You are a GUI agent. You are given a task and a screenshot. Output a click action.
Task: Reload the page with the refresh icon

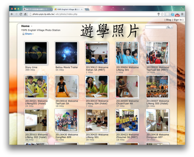21,14
